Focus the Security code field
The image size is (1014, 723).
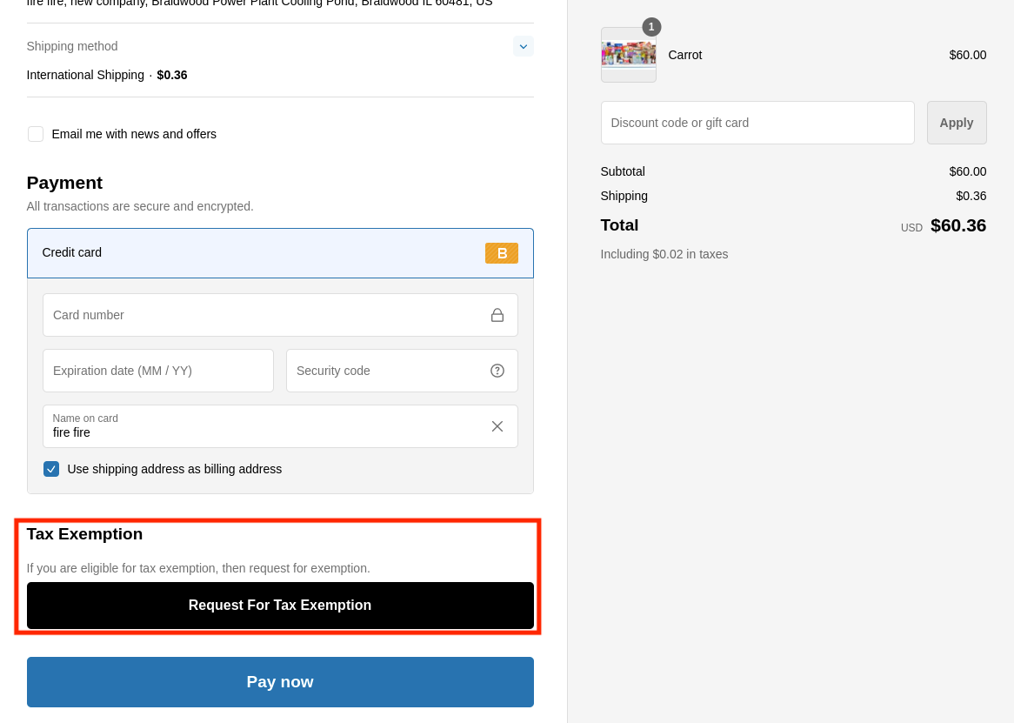coord(402,371)
